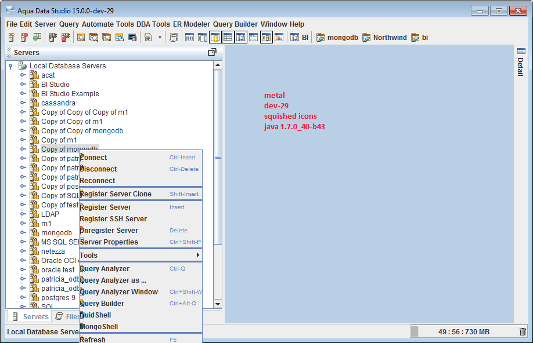The height and width of the screenshot is (343, 533).
Task: Select the postgres 9 server
Action: (58, 298)
